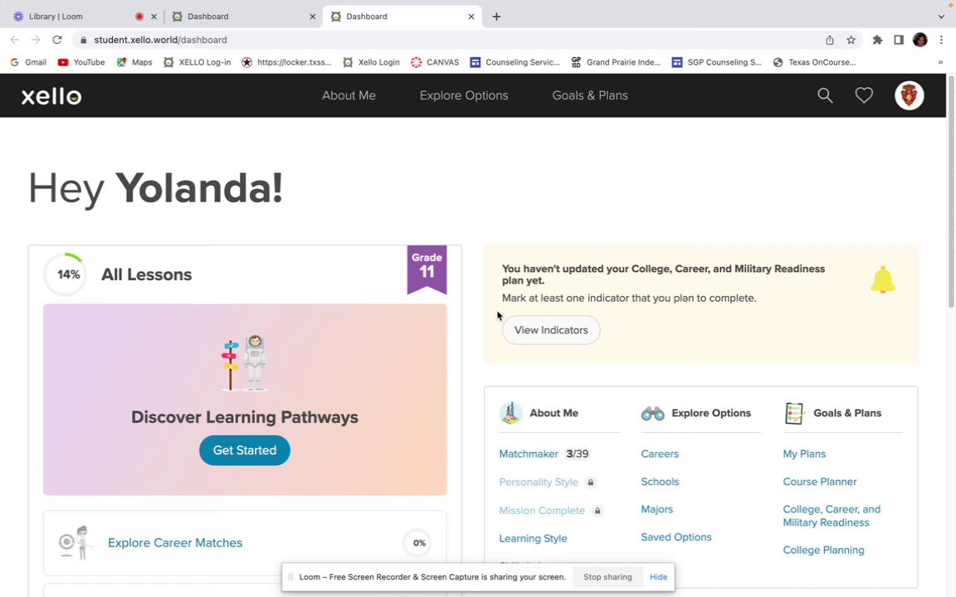The width and height of the screenshot is (956, 597).
Task: Open the user profile avatar menu
Action: pos(909,95)
